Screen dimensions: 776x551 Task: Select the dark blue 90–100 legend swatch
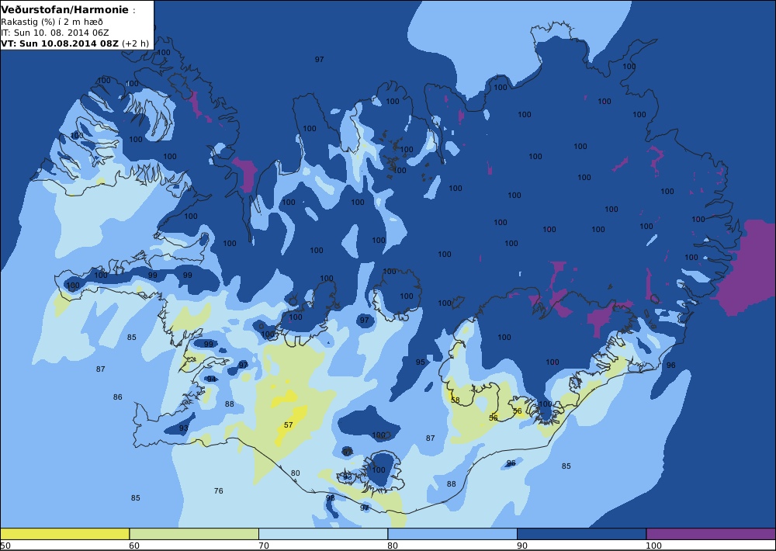pos(581,534)
